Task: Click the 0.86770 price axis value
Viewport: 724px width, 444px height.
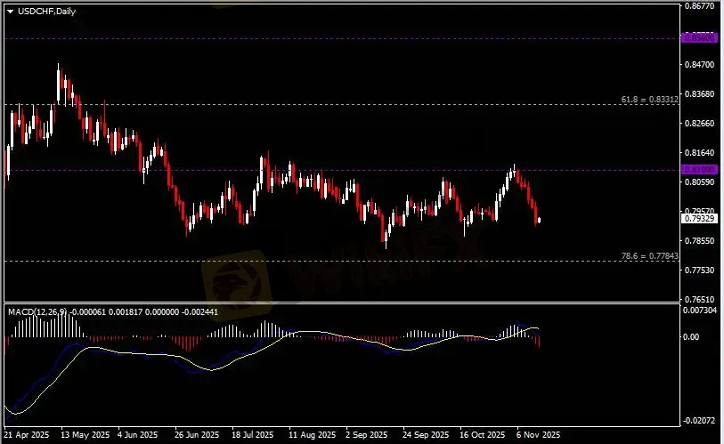Action: (x=700, y=6)
